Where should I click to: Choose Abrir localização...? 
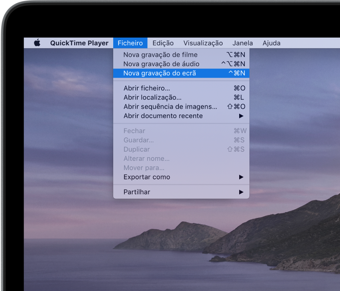pyautogui.click(x=181, y=97)
